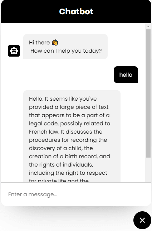This screenshot has width=152, height=231.
Task: Click the 'How can I help you today?' line
Action: point(66,51)
